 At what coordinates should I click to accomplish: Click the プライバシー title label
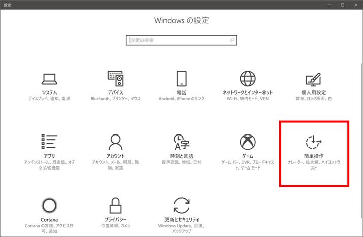tap(115, 219)
